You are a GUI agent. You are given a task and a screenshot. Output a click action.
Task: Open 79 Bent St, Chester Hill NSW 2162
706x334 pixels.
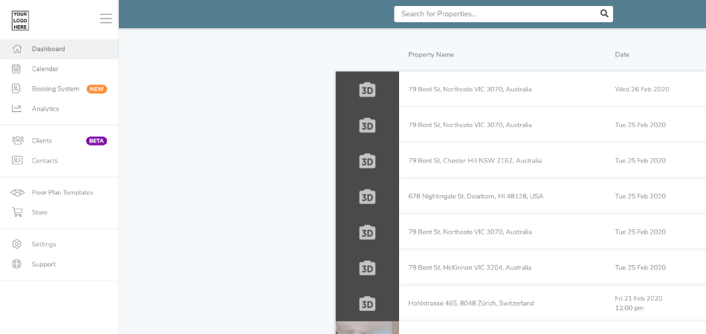[475, 161]
